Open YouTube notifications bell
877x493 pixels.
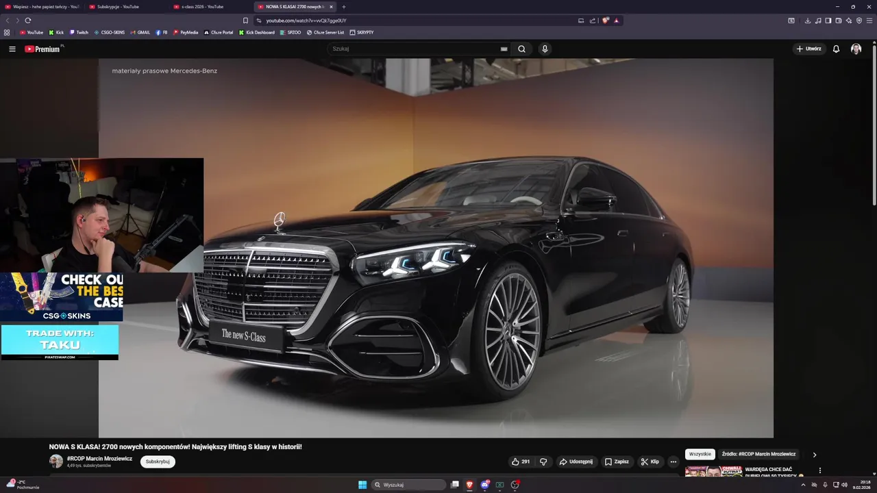coord(836,49)
